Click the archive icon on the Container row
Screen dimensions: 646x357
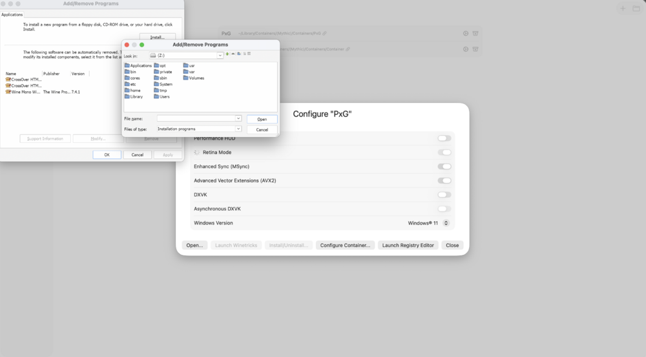point(475,49)
